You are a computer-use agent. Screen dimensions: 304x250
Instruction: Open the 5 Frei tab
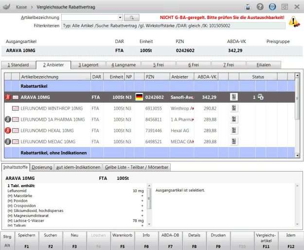coord(159,65)
